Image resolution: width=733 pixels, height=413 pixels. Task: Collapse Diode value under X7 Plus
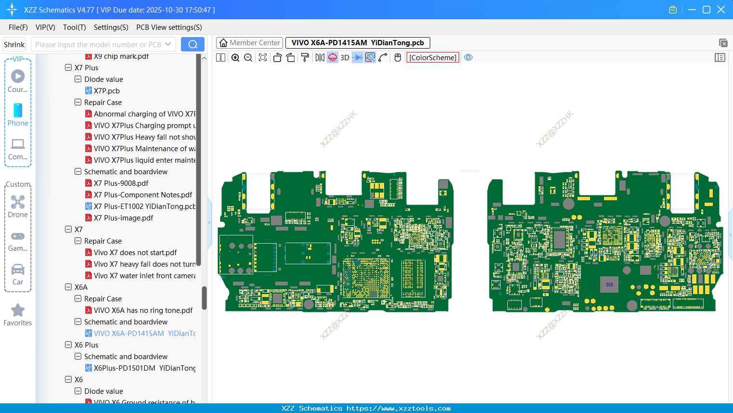pyautogui.click(x=78, y=79)
